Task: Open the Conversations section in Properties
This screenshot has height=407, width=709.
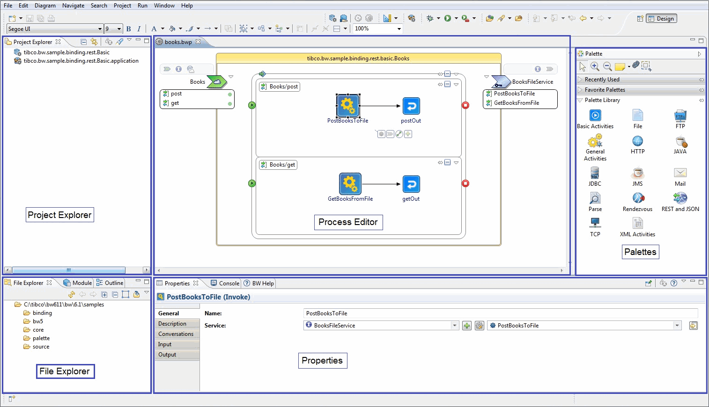Action: click(x=177, y=334)
